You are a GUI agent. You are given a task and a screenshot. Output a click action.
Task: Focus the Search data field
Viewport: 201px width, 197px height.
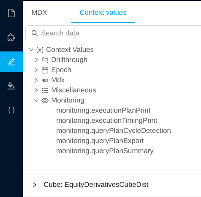tap(113, 33)
